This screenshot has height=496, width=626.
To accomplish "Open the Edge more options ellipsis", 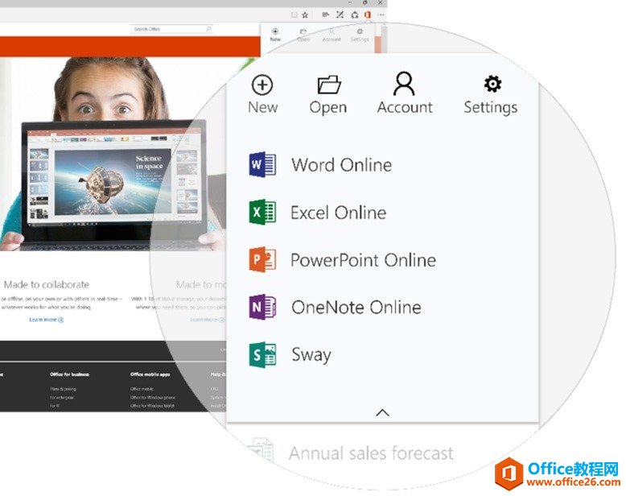I will coord(381,15).
